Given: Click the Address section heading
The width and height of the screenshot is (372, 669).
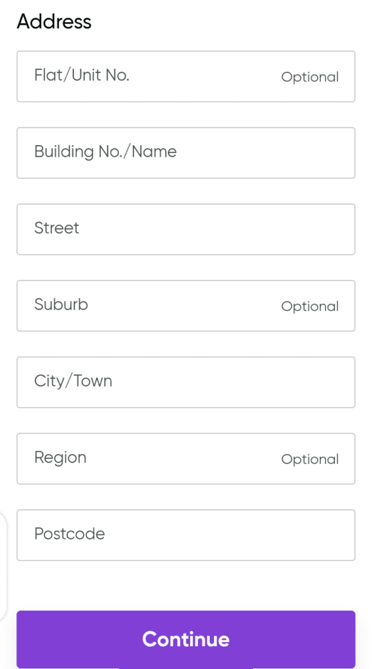Looking at the screenshot, I should click(x=54, y=21).
